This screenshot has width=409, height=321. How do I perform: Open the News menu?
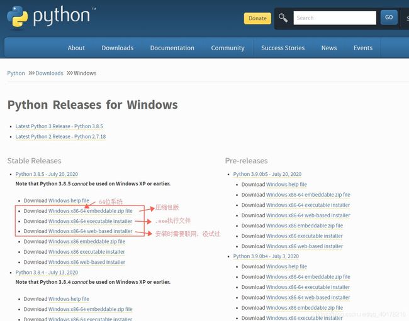click(329, 48)
